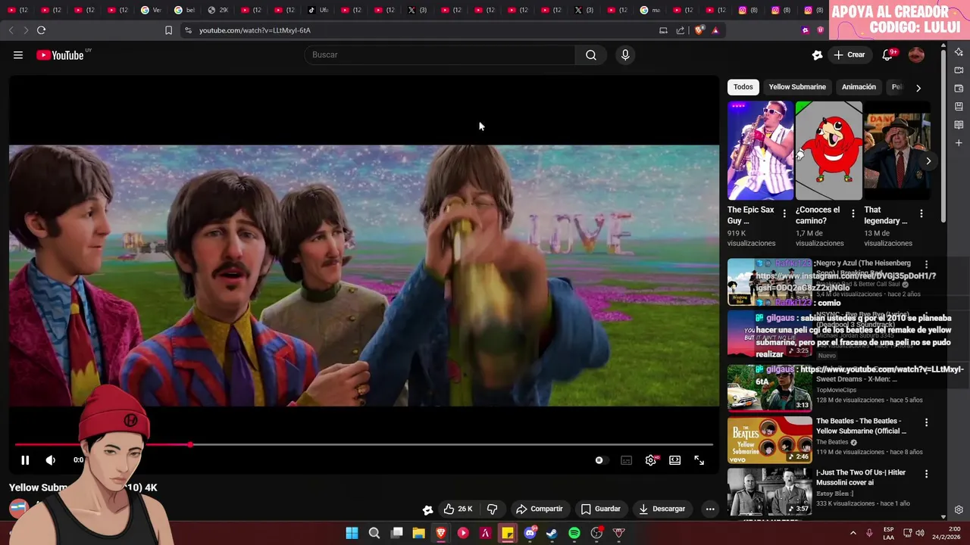Focus the Buscar search field
The width and height of the screenshot is (970, 545).
(440, 54)
